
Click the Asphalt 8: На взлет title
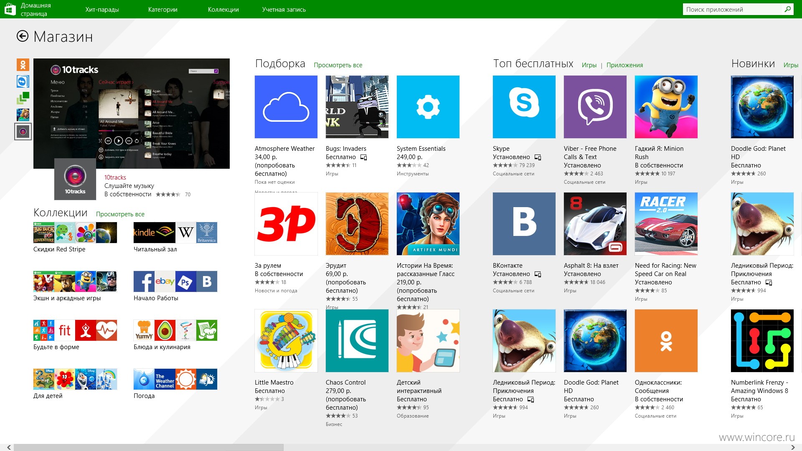(x=591, y=266)
